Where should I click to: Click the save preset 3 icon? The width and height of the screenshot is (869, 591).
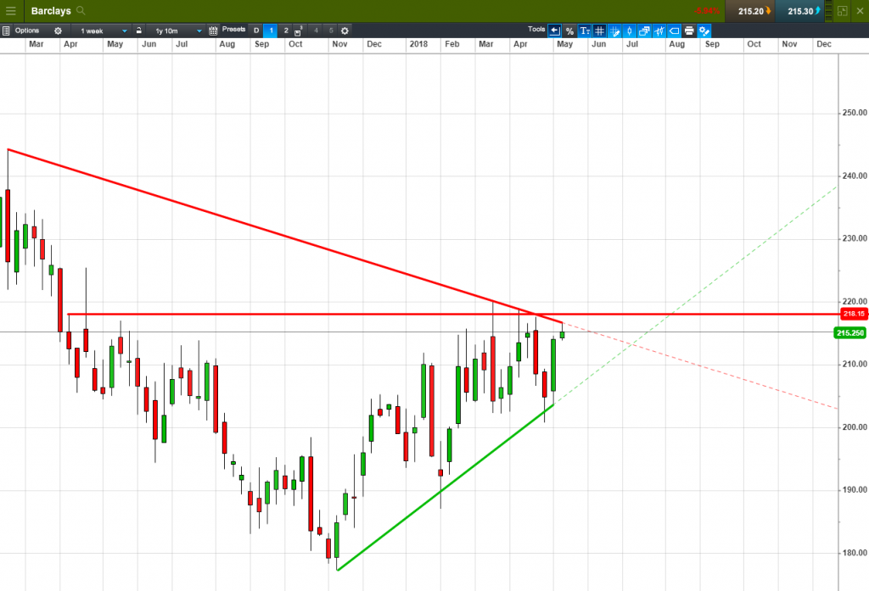[x=298, y=31]
